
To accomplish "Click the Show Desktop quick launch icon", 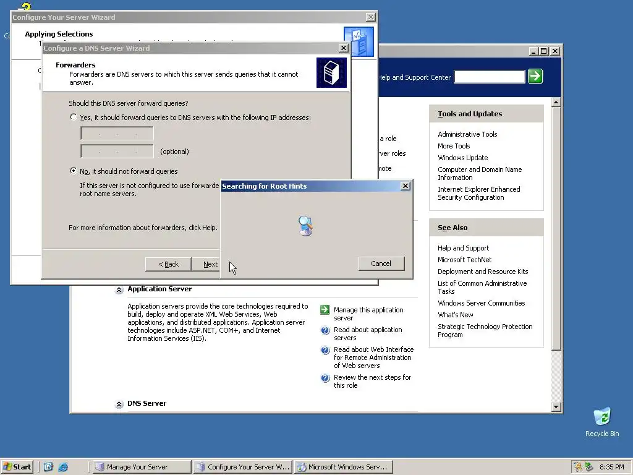I will click(x=48, y=467).
